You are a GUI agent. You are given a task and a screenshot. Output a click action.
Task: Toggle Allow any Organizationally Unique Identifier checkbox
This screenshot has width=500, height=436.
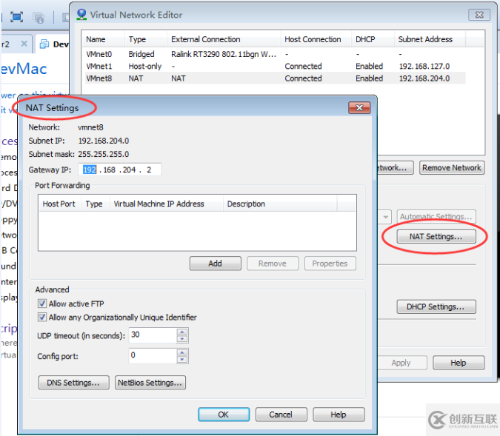[x=42, y=317]
